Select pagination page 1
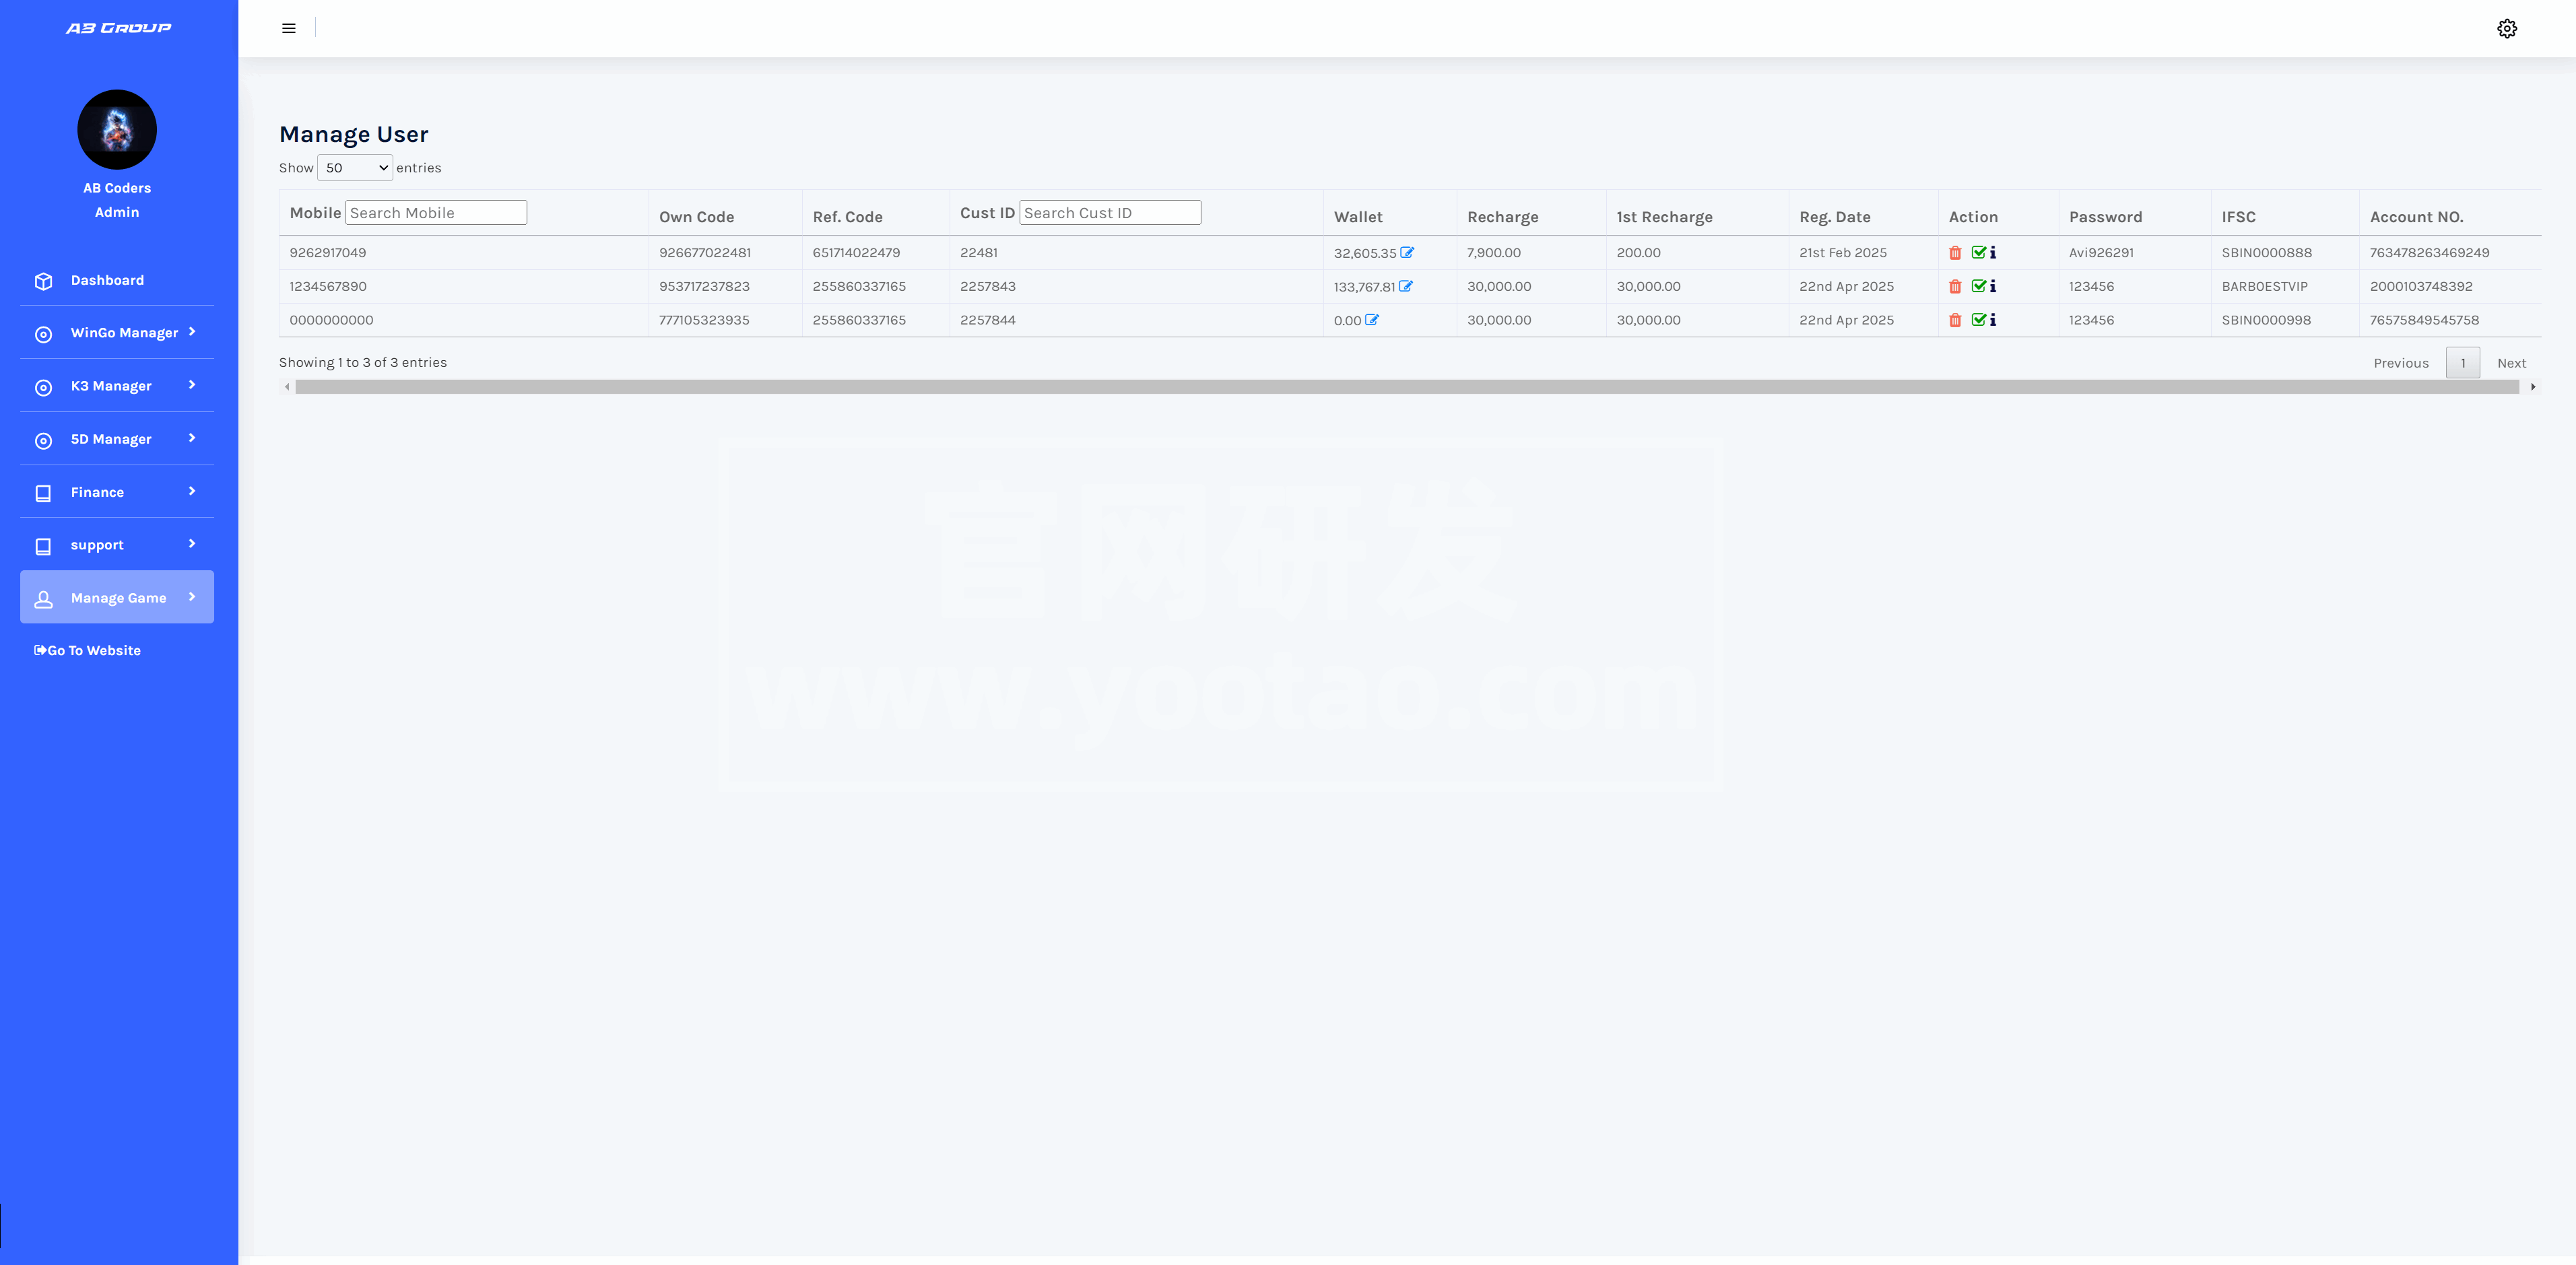 [2462, 363]
